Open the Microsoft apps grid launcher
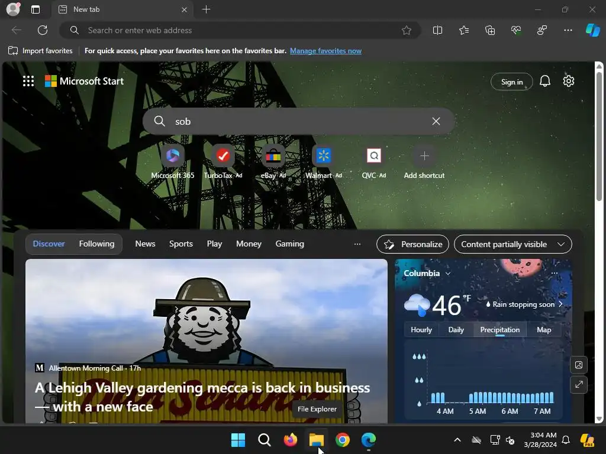The image size is (606, 454). tap(28, 81)
